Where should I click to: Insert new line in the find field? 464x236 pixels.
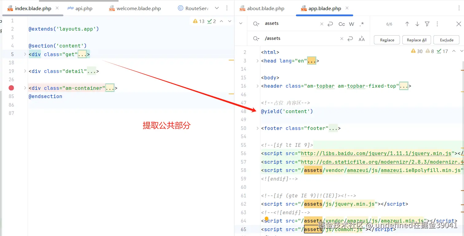(330, 24)
